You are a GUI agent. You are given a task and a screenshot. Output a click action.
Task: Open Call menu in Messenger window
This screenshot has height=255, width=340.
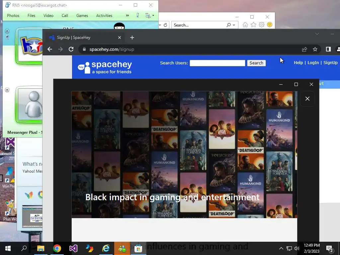click(65, 16)
